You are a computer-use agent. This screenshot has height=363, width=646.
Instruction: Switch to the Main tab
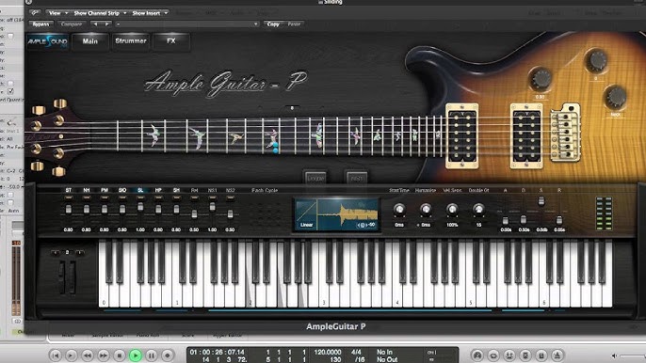click(90, 41)
